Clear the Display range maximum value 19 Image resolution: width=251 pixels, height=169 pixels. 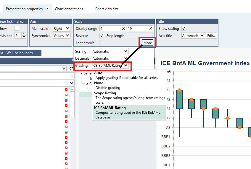(151, 28)
